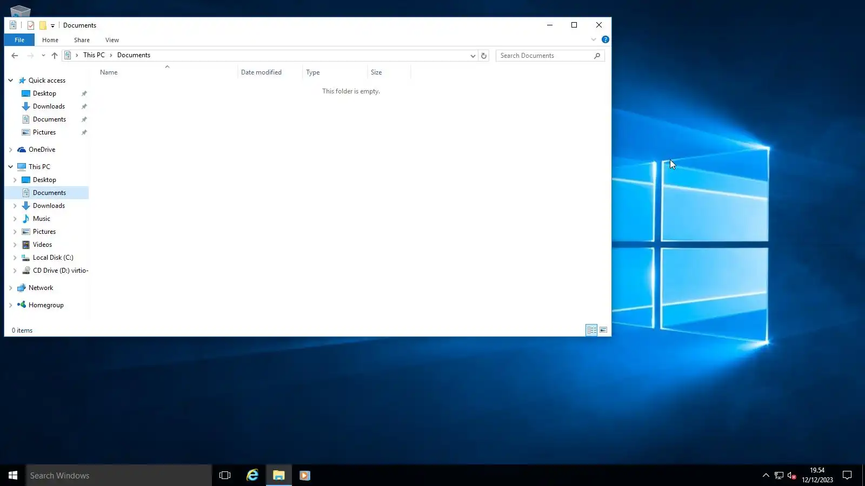Open Pictures under This PC
This screenshot has height=486, width=865.
[44, 232]
